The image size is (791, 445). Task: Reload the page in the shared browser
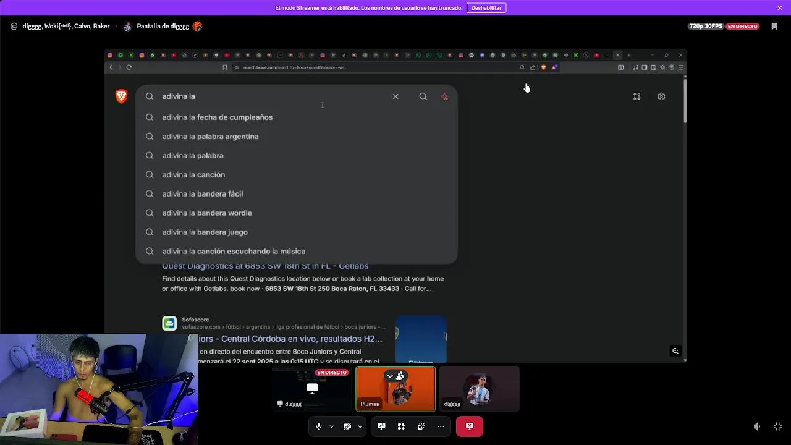tap(129, 67)
